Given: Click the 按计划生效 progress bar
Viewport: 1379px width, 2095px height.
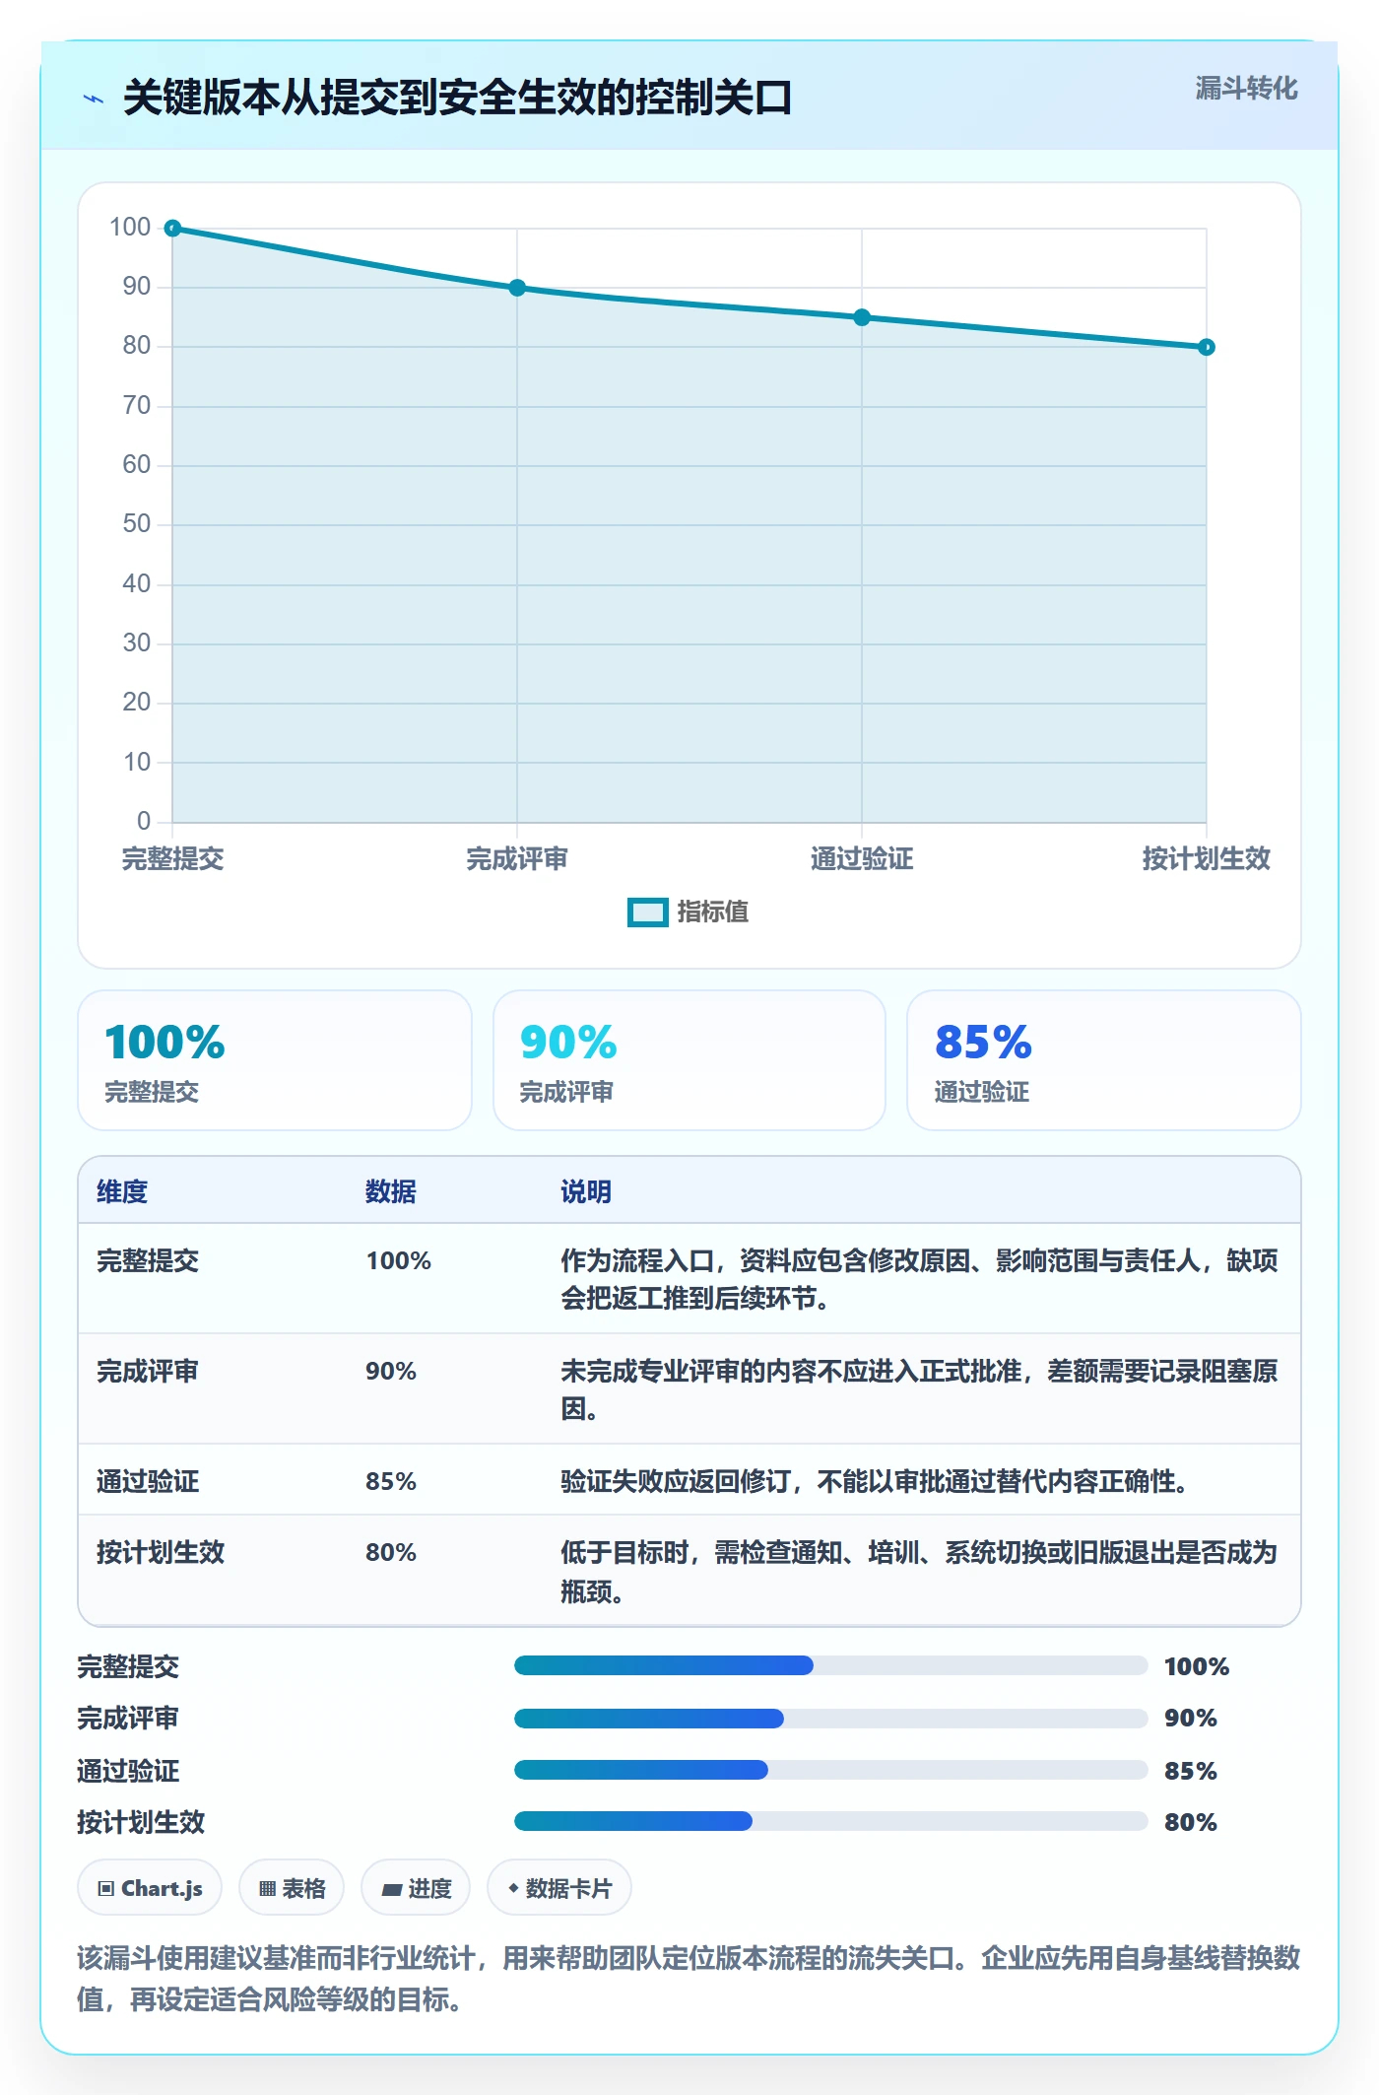Looking at the screenshot, I should (x=830, y=1821).
